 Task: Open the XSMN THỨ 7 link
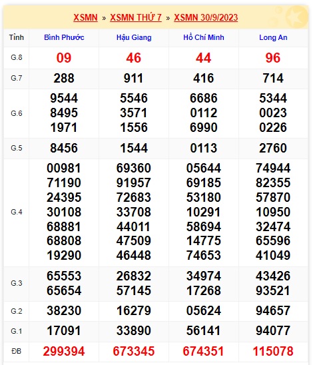coord(136,18)
